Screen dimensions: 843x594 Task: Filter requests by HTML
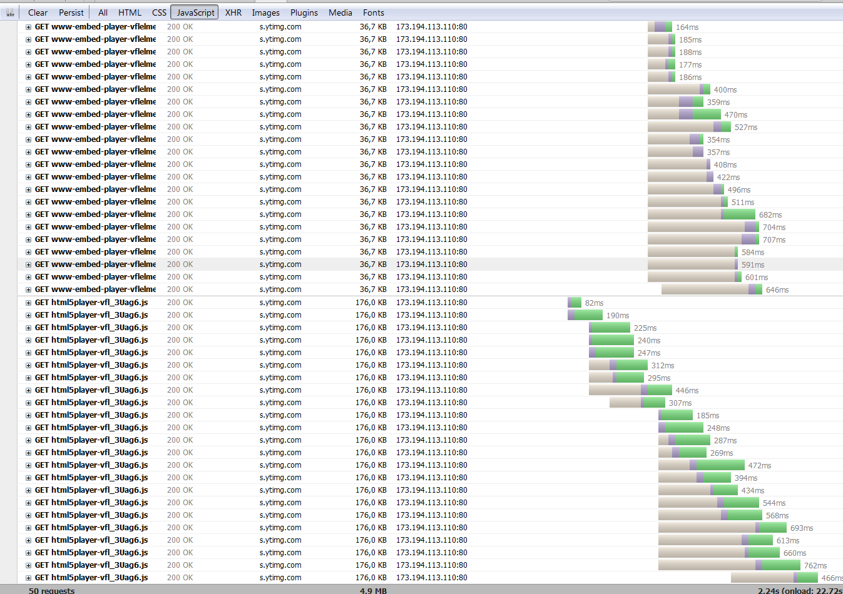pos(130,13)
